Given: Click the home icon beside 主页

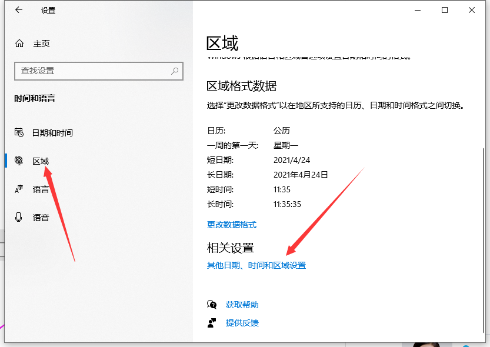Looking at the screenshot, I should click(19, 44).
